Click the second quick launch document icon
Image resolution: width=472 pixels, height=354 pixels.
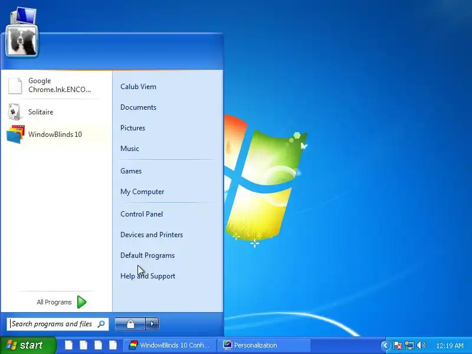click(84, 345)
